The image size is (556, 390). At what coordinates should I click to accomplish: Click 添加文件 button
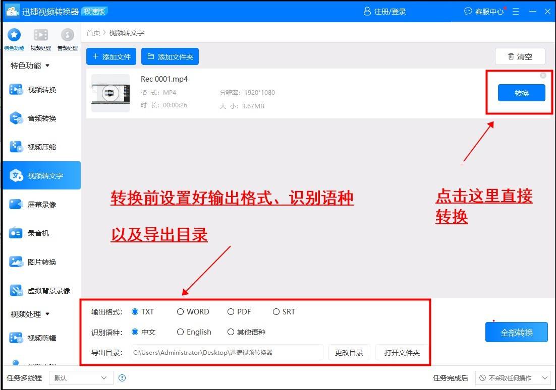(x=112, y=56)
